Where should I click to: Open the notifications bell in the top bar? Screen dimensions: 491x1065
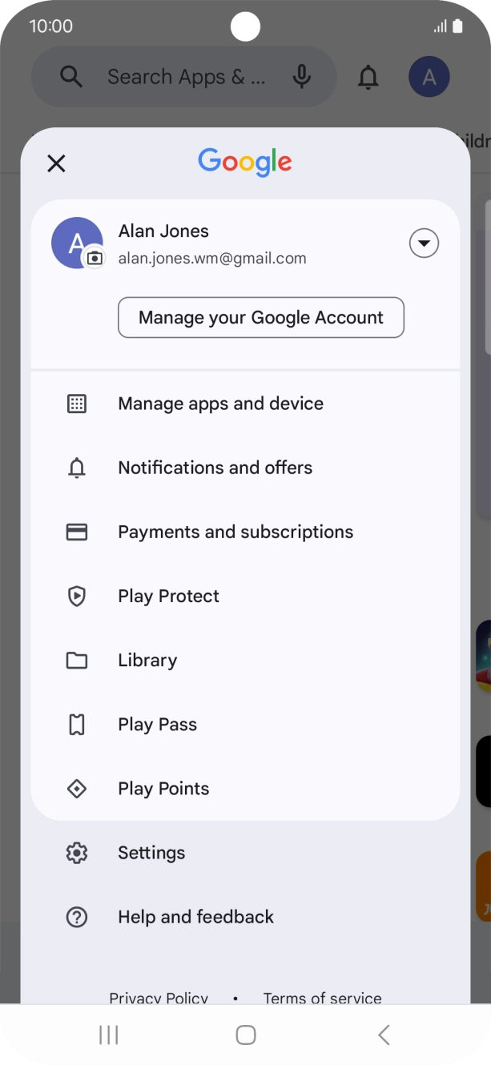tap(368, 77)
